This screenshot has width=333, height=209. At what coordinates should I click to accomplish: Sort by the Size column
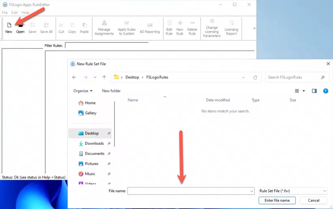tap(293, 100)
